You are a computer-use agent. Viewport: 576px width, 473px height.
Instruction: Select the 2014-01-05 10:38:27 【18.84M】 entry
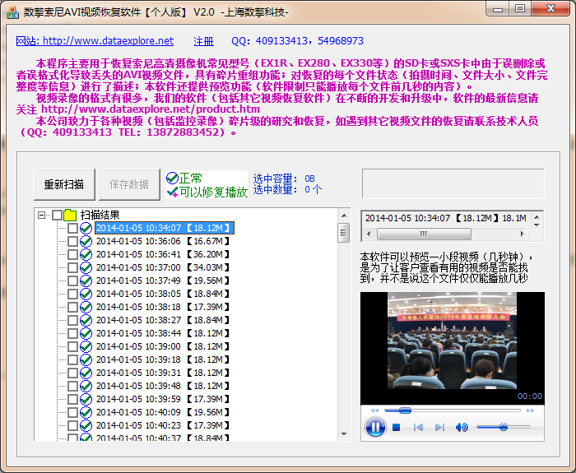point(162,320)
